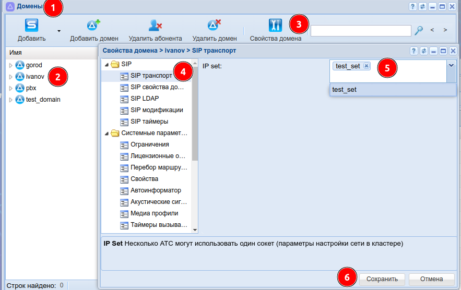Screen dimensions: 461x290
Task: Focus the toolbar search input field
Action: 361,31
